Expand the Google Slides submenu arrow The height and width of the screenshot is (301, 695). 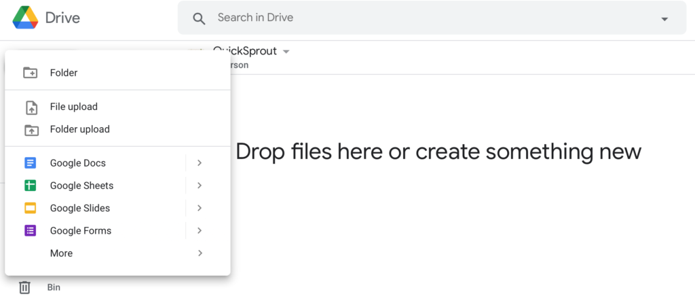(200, 208)
